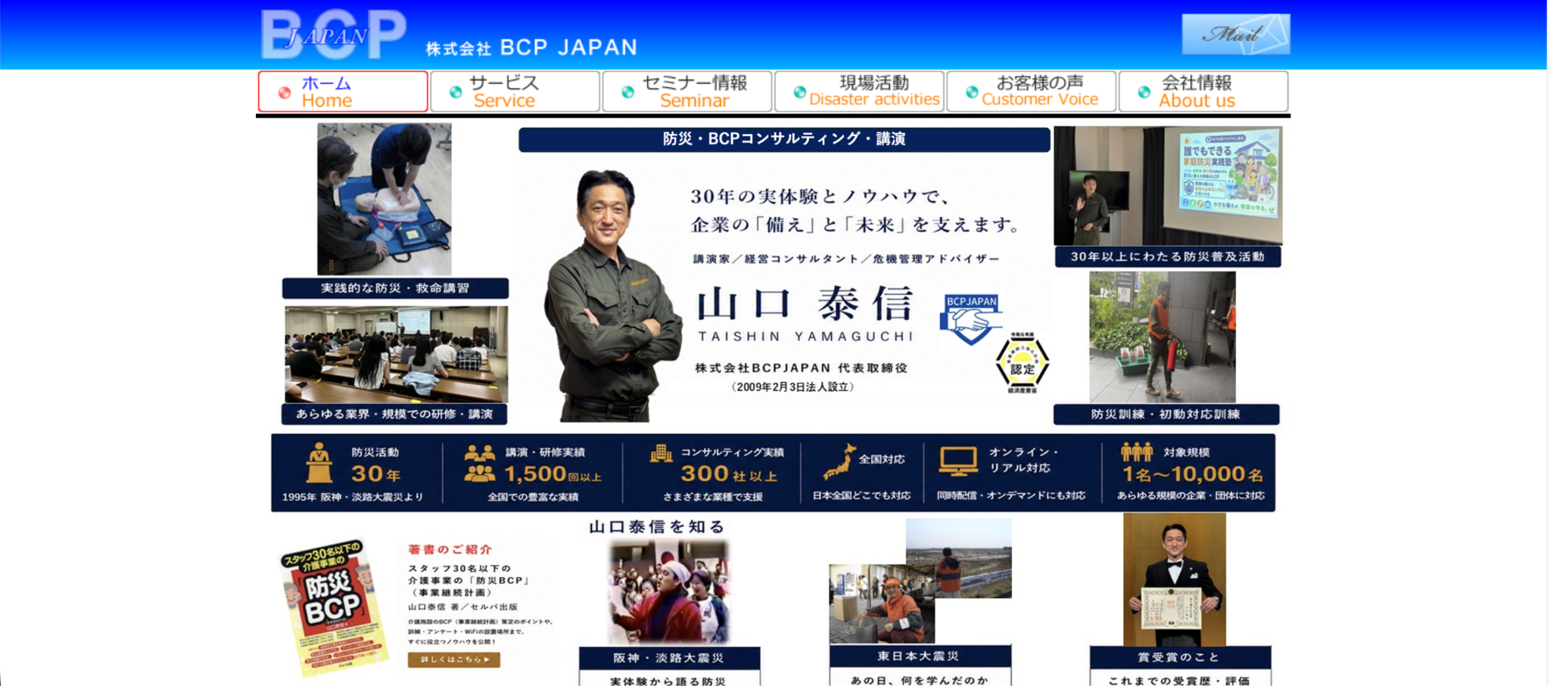Click the 著書のご紹介 heading

[x=450, y=550]
